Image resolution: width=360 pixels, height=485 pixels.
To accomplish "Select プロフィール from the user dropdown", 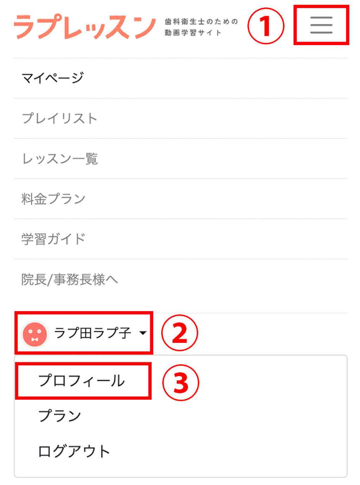I will tap(82, 381).
